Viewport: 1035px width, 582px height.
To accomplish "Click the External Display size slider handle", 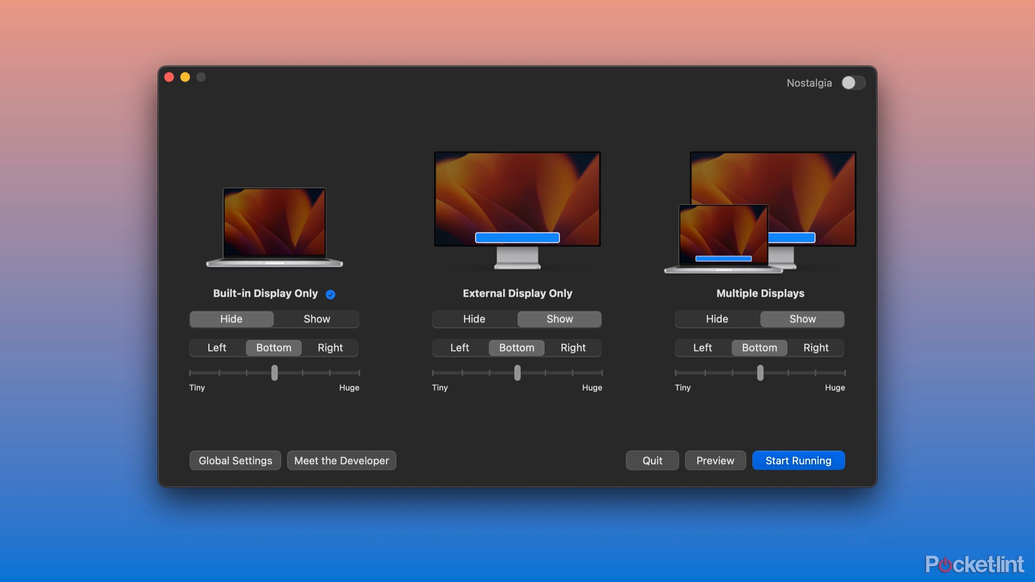I will pos(517,373).
